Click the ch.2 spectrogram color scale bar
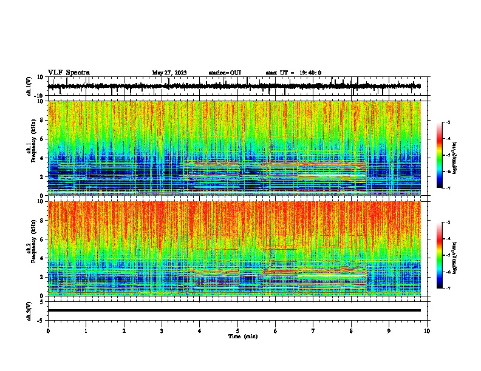 tap(439, 255)
